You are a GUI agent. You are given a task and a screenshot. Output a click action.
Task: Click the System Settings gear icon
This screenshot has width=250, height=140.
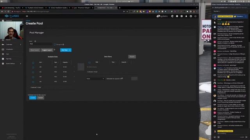pyautogui.click(x=3, y=64)
